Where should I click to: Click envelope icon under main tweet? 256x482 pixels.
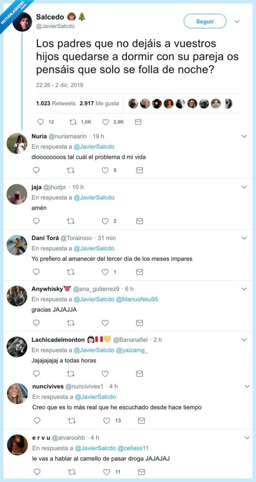point(138,122)
